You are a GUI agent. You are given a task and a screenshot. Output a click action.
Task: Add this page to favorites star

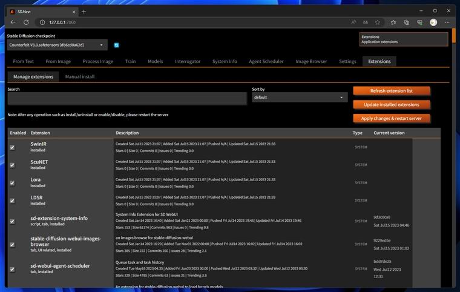pyautogui.click(x=378, y=22)
